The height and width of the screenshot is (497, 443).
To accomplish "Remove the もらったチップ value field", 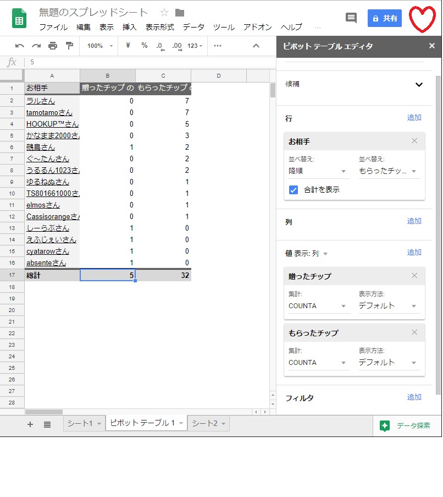I will [414, 332].
